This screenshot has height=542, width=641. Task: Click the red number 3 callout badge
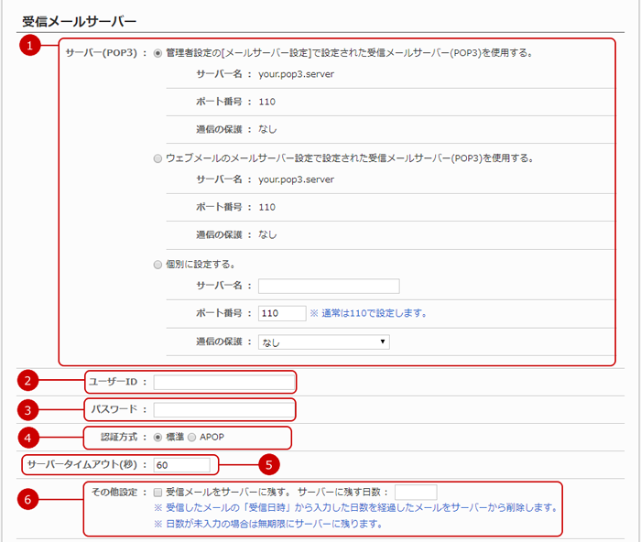point(32,409)
